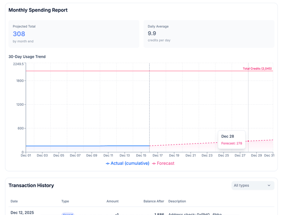Click the Forecast series legend marker icon
Screen dimensions: 285x215
[x=154, y=163]
